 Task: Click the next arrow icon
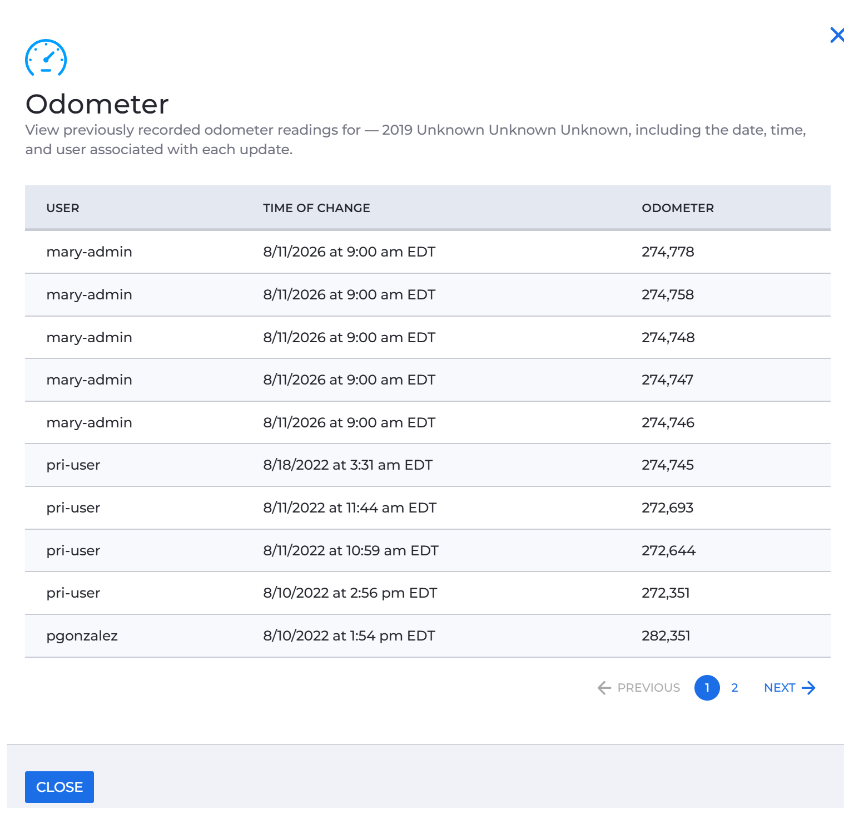[809, 688]
